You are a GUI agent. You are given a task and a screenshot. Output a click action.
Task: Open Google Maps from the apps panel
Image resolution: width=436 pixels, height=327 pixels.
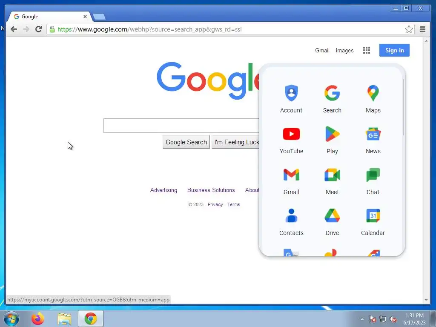click(x=373, y=99)
